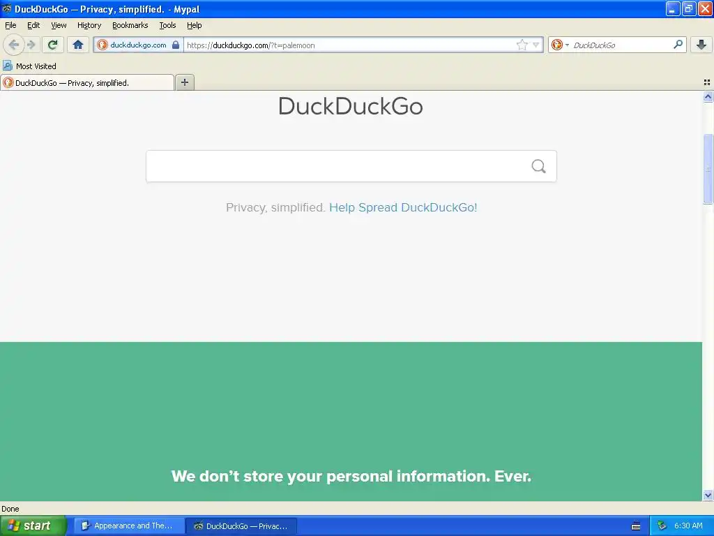Reload the page with the refresh icon
This screenshot has height=536, width=714.
pos(53,45)
